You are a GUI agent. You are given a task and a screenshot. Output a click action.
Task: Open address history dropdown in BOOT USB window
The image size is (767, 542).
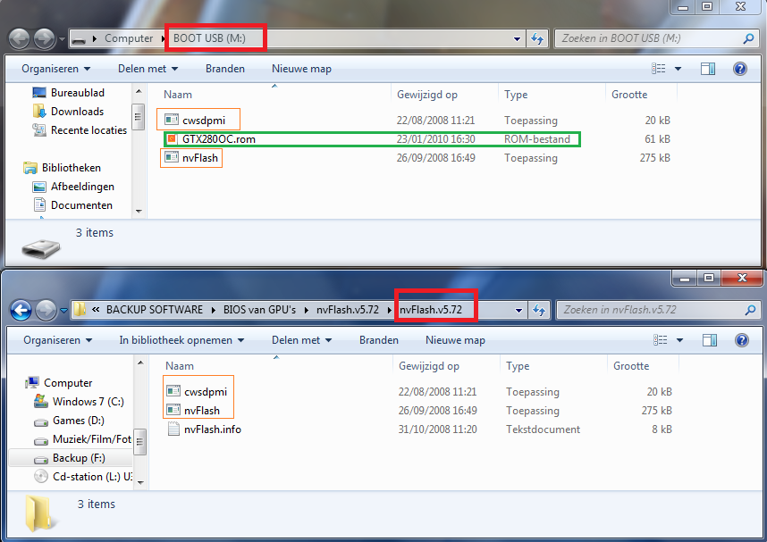[517, 38]
